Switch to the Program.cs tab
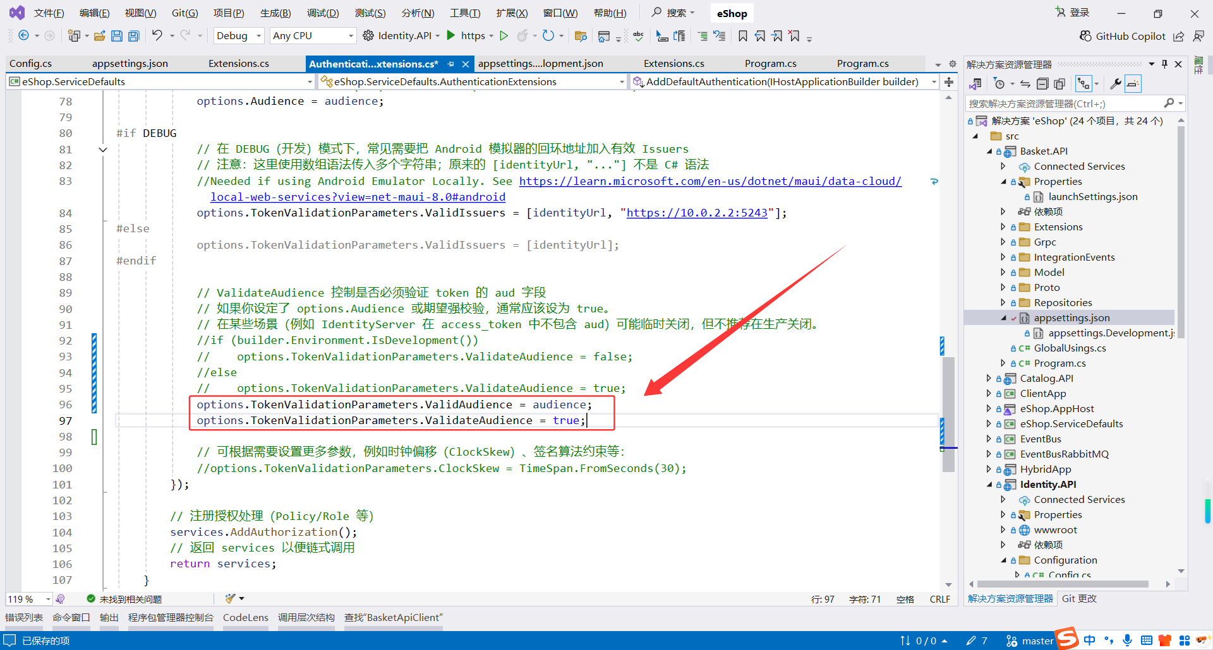Screen dimensions: 1213x650 click(770, 63)
